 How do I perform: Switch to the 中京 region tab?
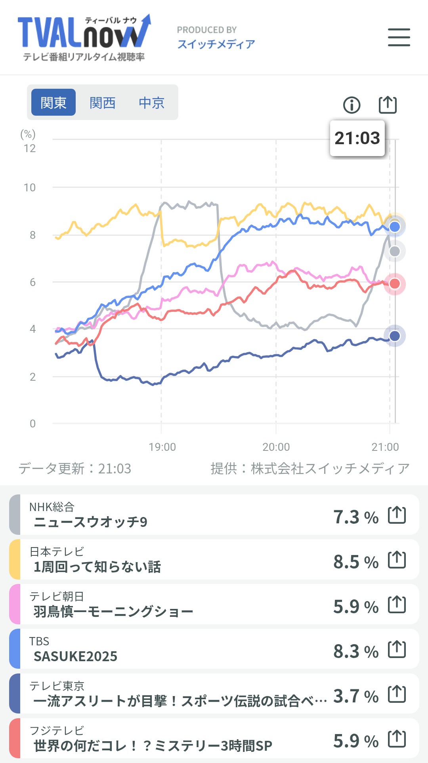click(151, 103)
